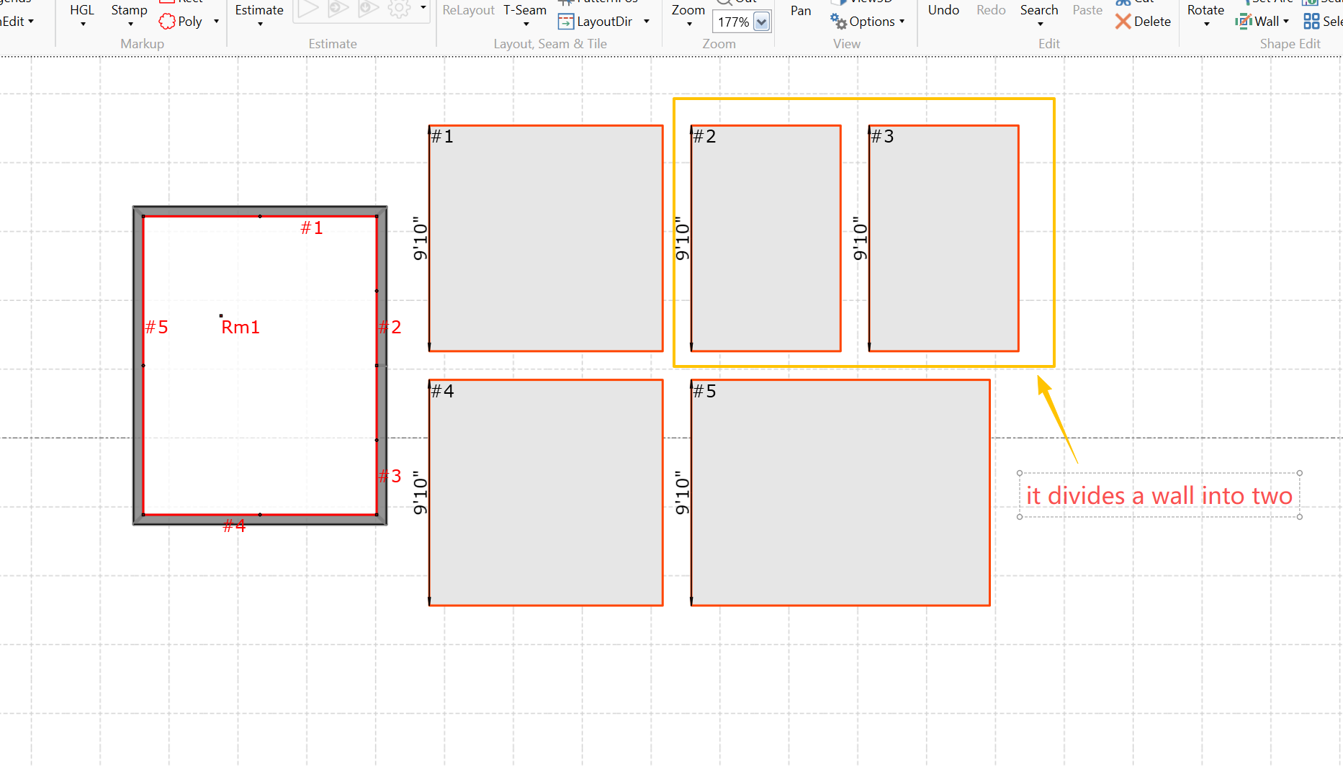Click the 9'10" height label of panel #5
The width and height of the screenshot is (1343, 766).
coord(682,492)
